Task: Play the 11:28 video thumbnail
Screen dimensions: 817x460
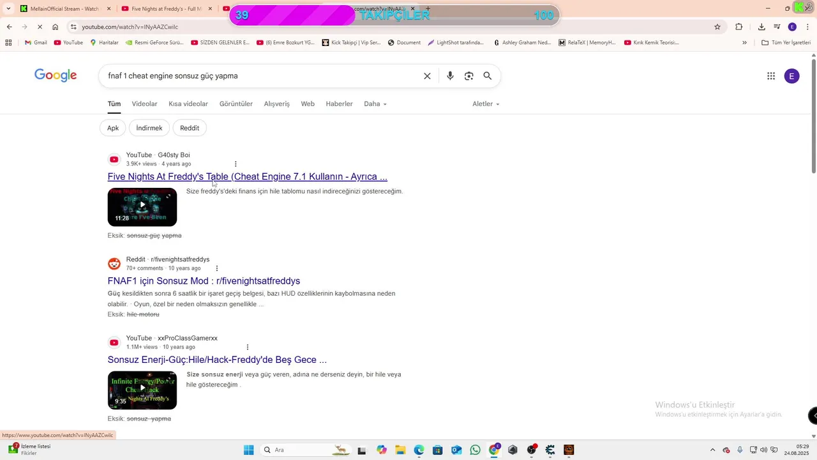Action: (142, 207)
